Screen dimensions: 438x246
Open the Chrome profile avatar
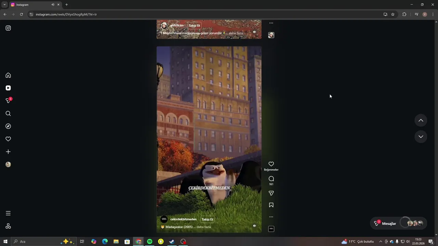[x=425, y=14]
